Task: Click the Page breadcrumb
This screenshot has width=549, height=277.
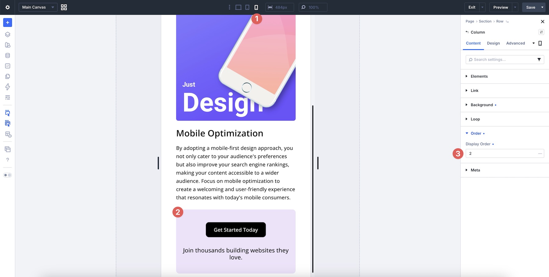Action: click(470, 21)
